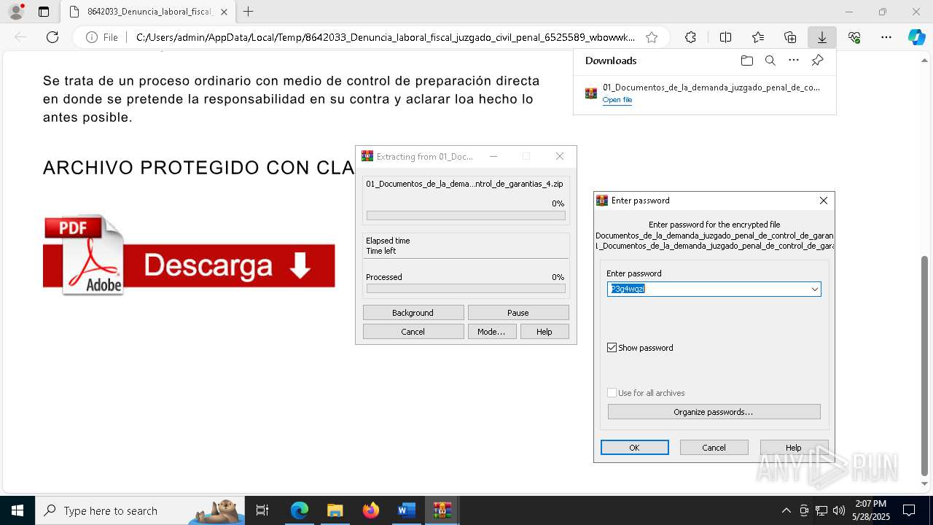Click the page vertical scrollbar thumb
This screenshot has height=525, width=933.
click(x=926, y=365)
